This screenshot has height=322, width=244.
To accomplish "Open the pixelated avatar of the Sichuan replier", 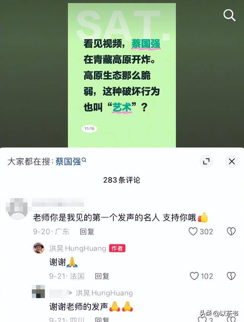I will 39,291.
